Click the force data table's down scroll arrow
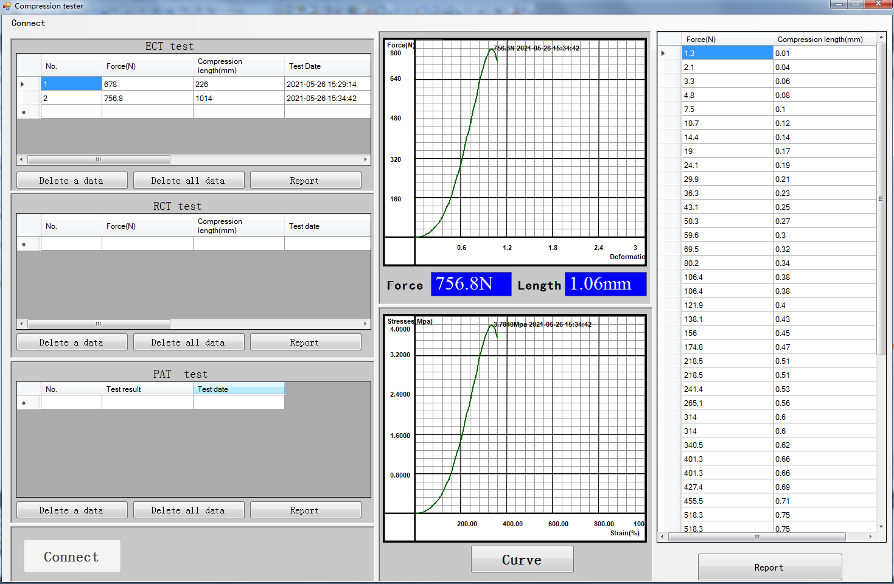894x584 pixels. tap(881, 527)
